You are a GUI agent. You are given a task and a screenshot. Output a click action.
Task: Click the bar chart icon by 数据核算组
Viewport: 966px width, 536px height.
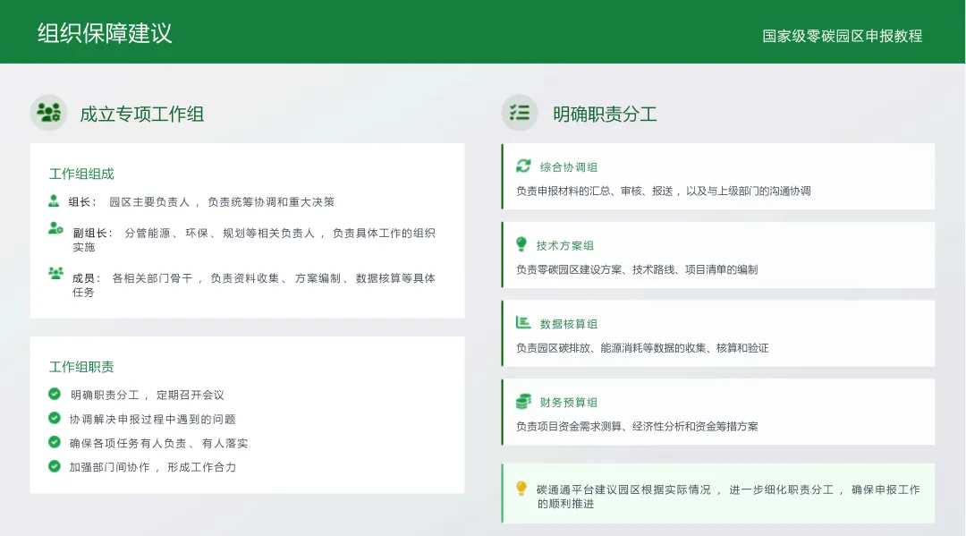[x=523, y=322]
